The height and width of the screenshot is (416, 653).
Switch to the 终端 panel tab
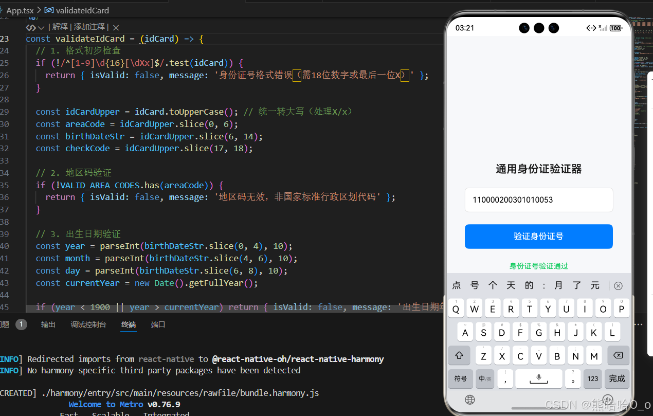coord(129,324)
